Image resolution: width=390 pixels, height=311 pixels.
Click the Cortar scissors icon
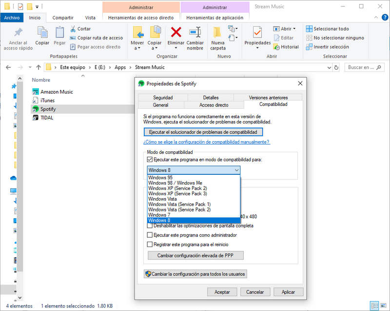coord(73,29)
